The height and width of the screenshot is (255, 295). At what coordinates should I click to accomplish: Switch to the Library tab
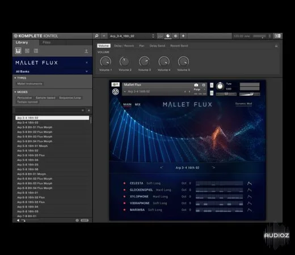point(22,42)
